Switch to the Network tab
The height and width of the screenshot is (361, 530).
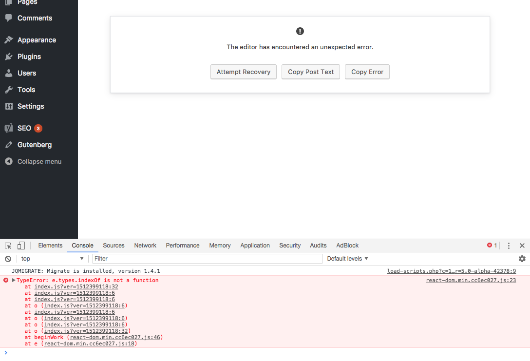coord(145,246)
